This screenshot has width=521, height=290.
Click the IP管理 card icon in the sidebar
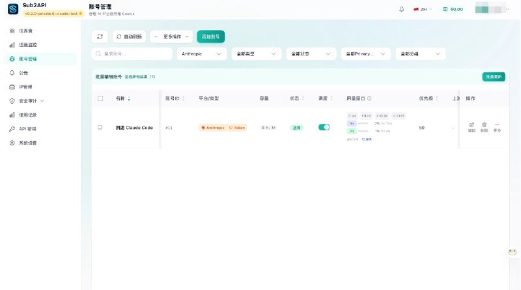(12, 87)
